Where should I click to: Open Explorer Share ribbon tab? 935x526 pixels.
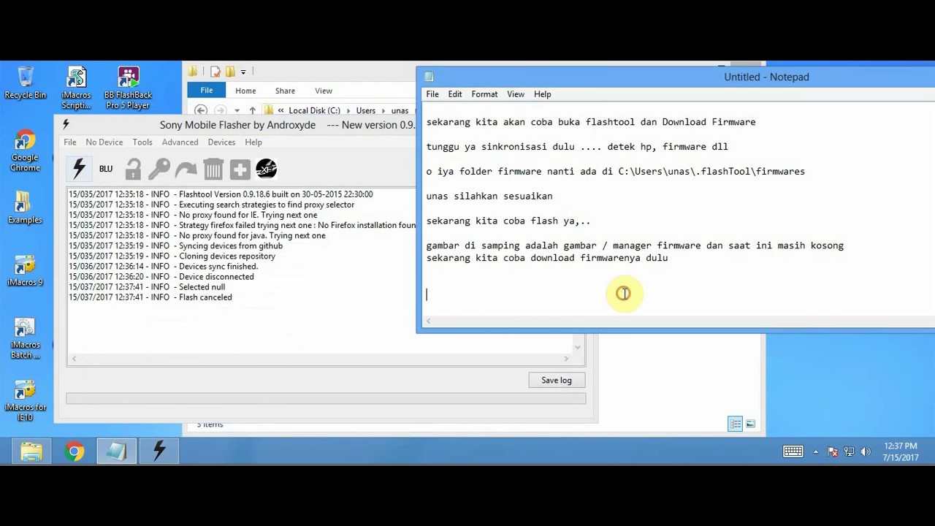tap(285, 91)
